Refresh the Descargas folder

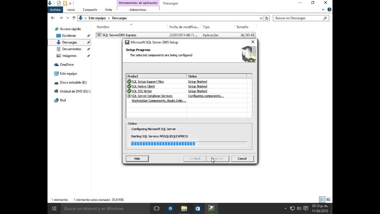tap(267, 18)
